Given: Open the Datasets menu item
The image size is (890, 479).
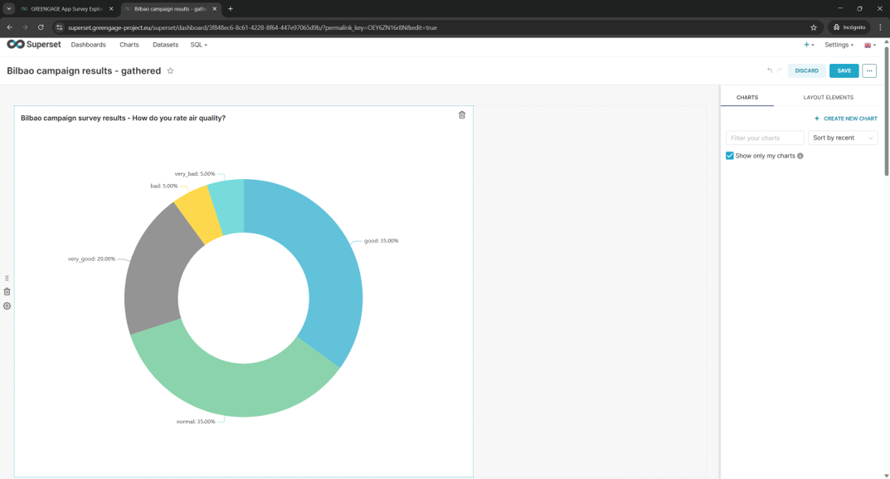Looking at the screenshot, I should point(165,45).
